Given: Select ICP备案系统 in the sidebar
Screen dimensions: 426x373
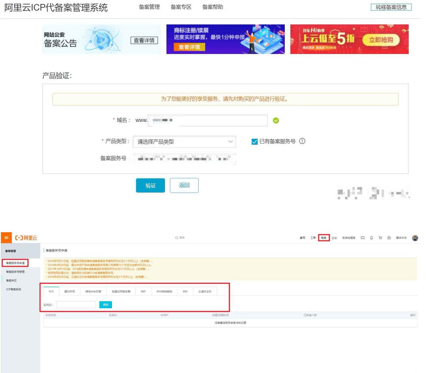Looking at the screenshot, I should [x=13, y=289].
